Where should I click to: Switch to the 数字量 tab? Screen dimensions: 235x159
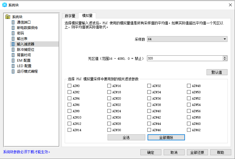[x=70, y=16]
